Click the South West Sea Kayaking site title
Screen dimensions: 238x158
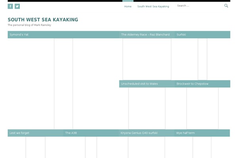pyautogui.click(x=43, y=20)
